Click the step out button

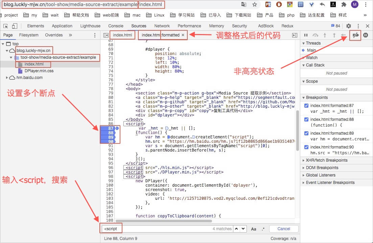pos(334,35)
